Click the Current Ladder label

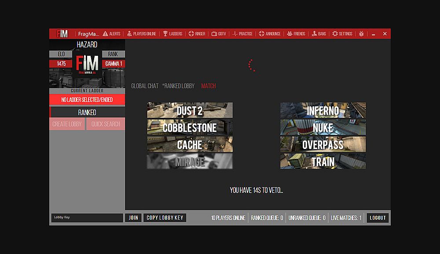(87, 91)
